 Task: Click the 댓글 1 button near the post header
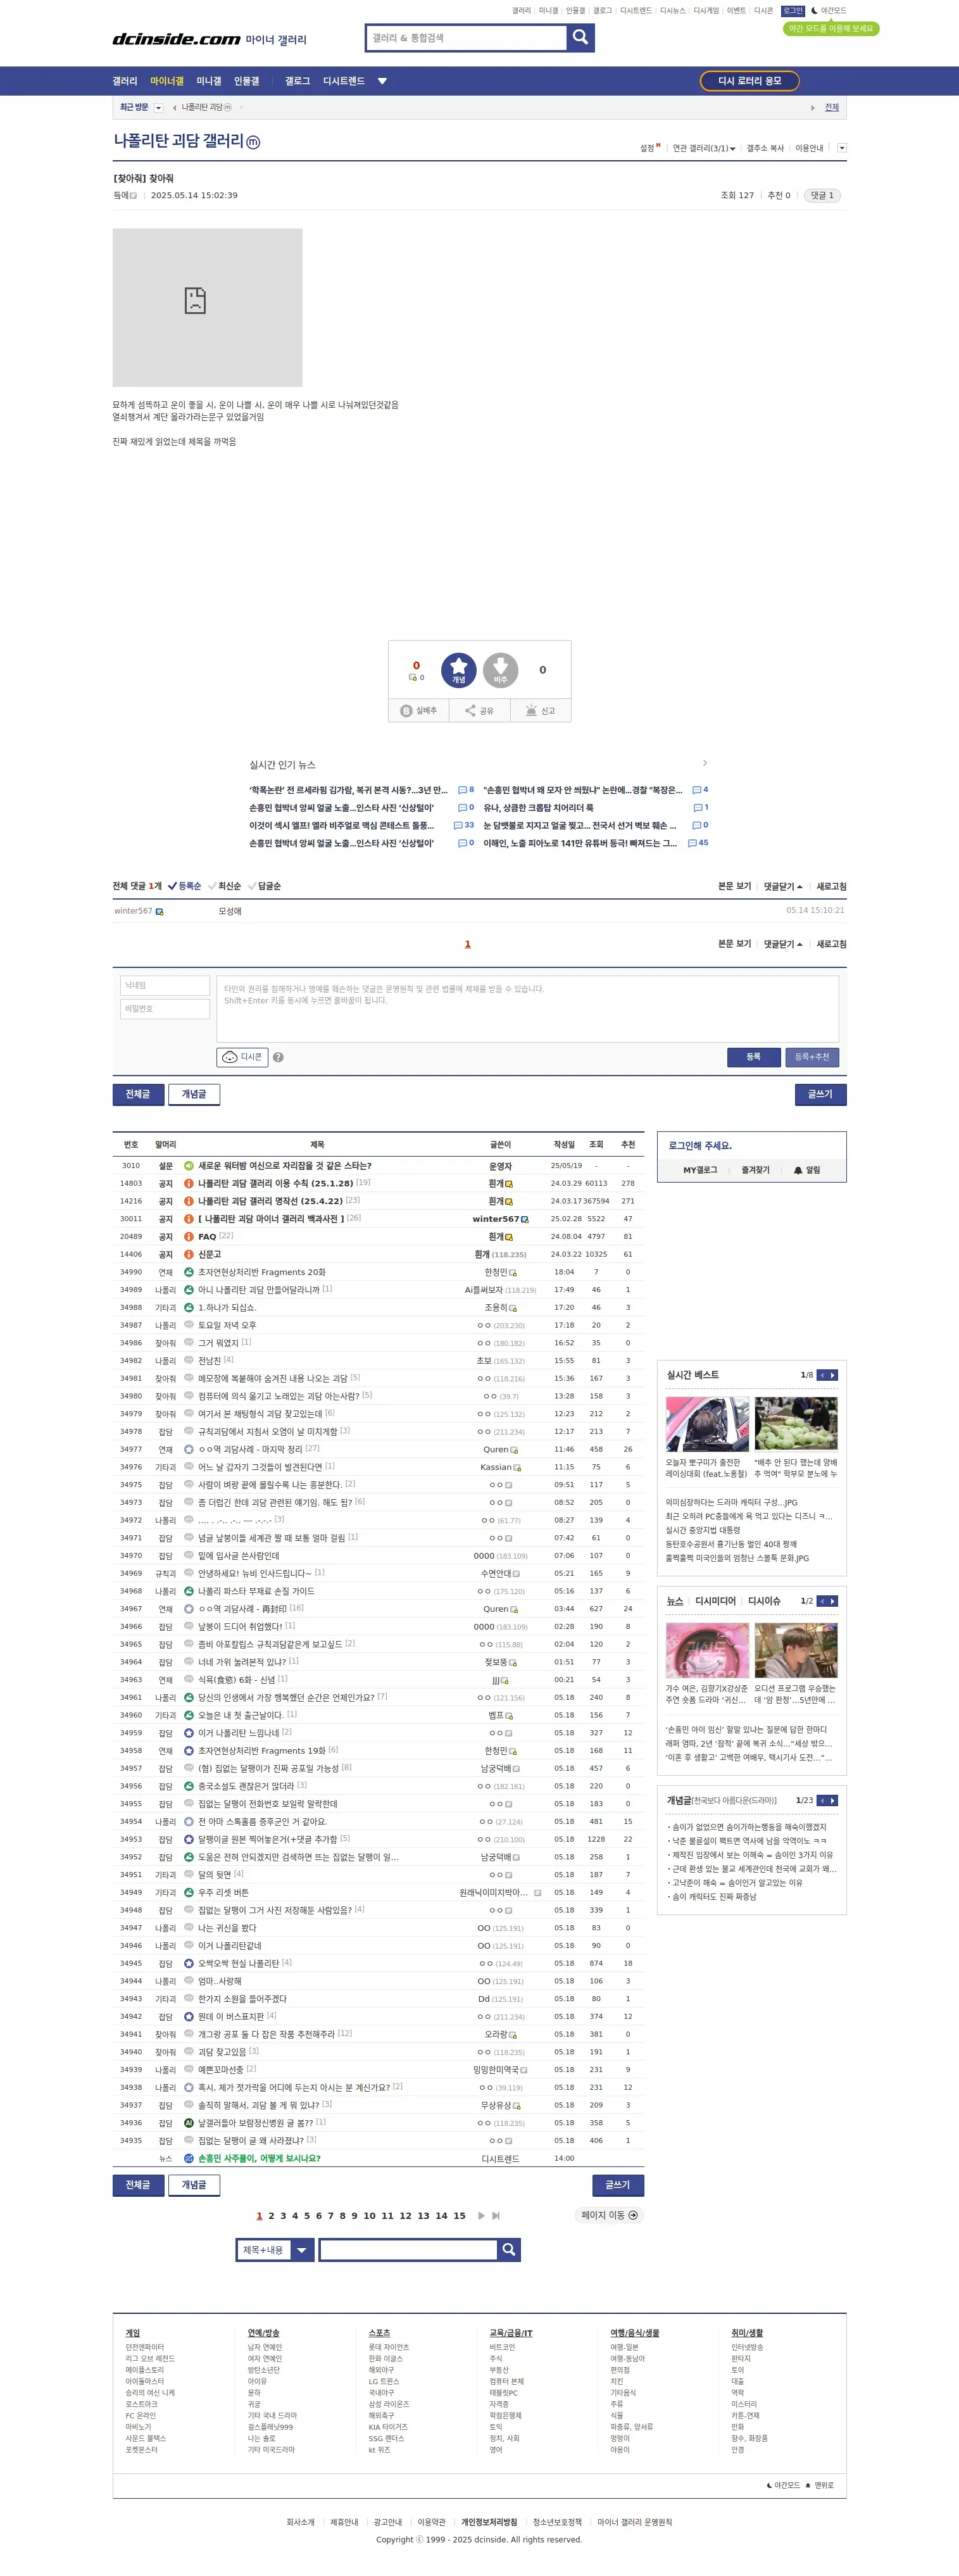pyautogui.click(x=822, y=195)
